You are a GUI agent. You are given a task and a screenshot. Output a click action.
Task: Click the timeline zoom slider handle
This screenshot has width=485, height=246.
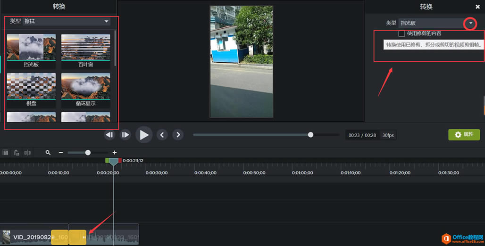[88, 152]
